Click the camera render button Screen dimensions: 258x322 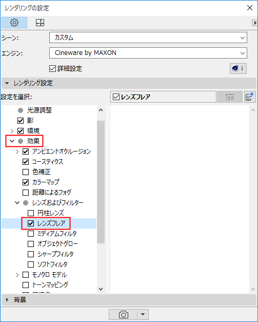[123, 314]
